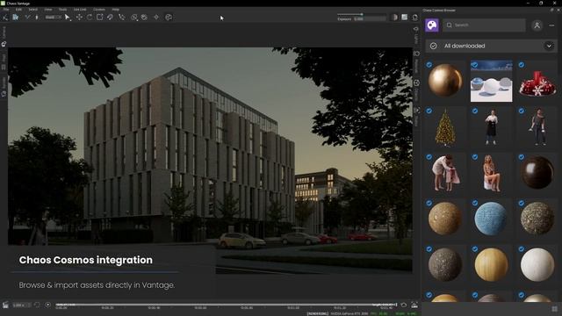Click the half-shaded circle icon near exposure
Screen dimensions: 562x316
click(x=394, y=18)
